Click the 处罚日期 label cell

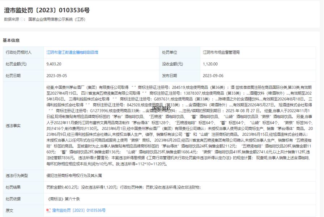click(x=24, y=76)
